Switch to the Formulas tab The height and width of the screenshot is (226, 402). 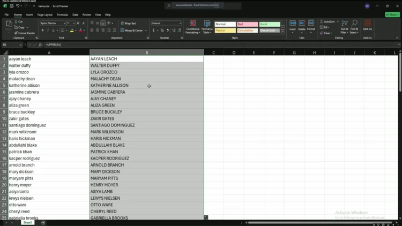[62, 15]
